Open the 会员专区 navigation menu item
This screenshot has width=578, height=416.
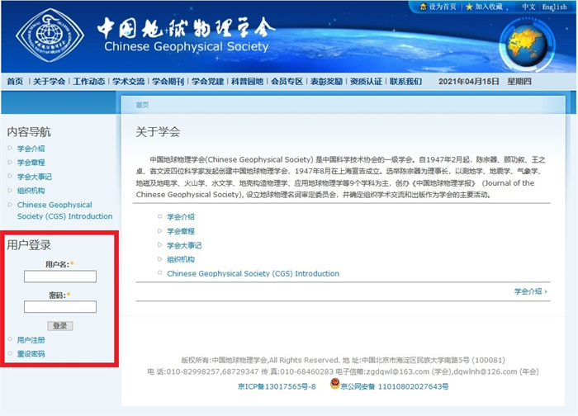click(287, 82)
